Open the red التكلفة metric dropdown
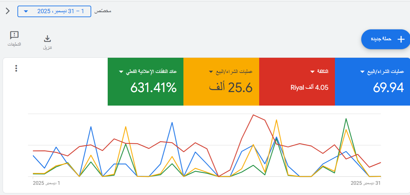The width and height of the screenshot is (410, 195). click(313, 72)
